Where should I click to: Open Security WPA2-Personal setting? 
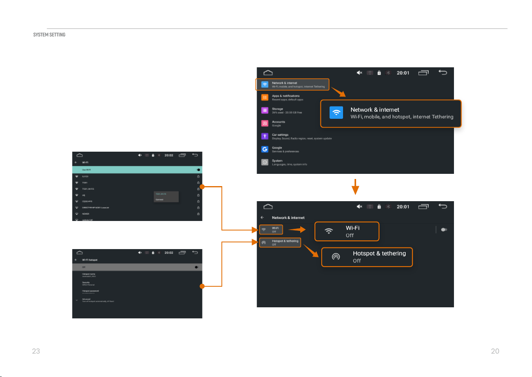coord(137,284)
